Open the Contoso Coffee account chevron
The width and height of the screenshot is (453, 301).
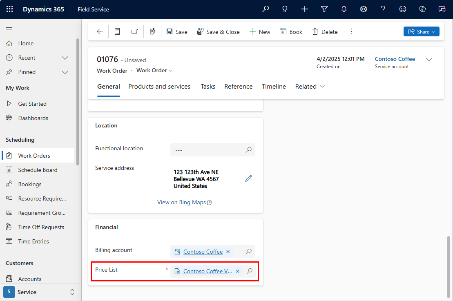pyautogui.click(x=429, y=59)
